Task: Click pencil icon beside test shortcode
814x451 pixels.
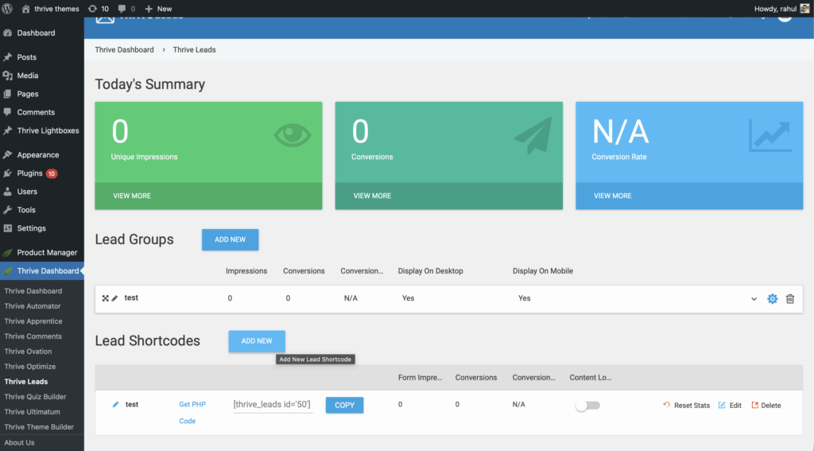Action: pyautogui.click(x=115, y=405)
